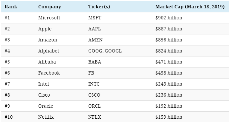
Task: Click the #1 rank cell
Action: pos(7,18)
